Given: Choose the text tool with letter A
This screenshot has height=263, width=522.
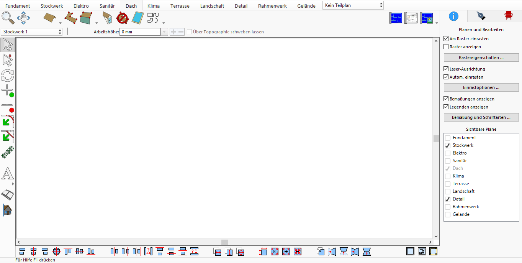Looking at the screenshot, I should click(8, 174).
